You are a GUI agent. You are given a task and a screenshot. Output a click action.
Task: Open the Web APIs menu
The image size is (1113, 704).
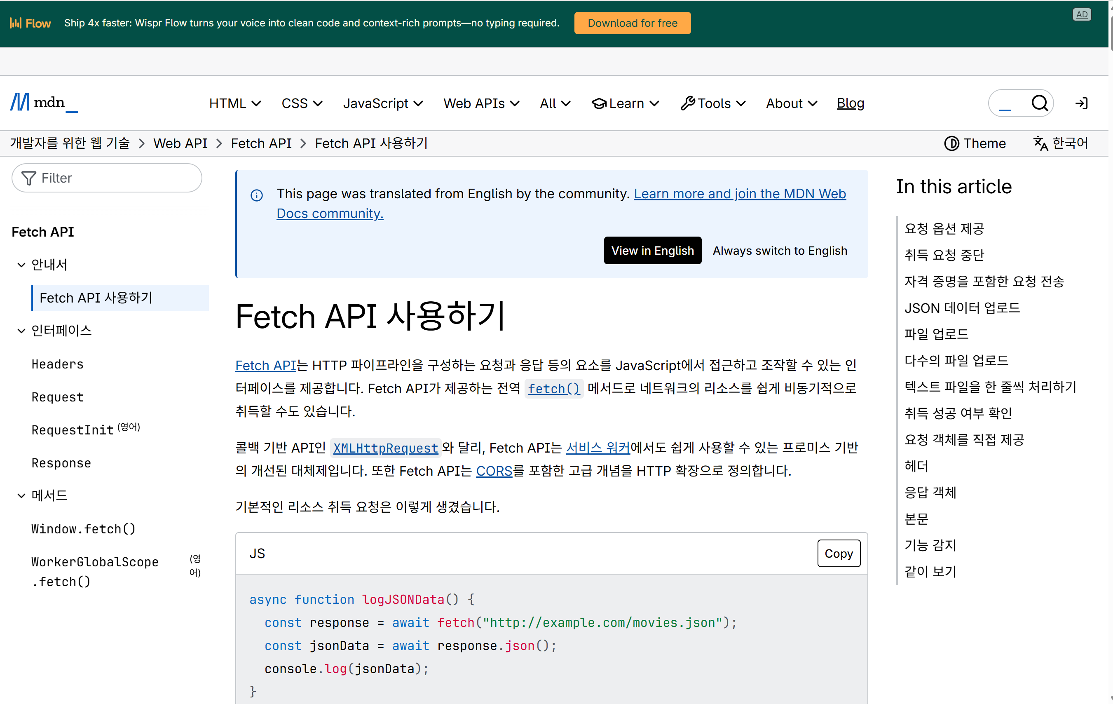click(481, 103)
